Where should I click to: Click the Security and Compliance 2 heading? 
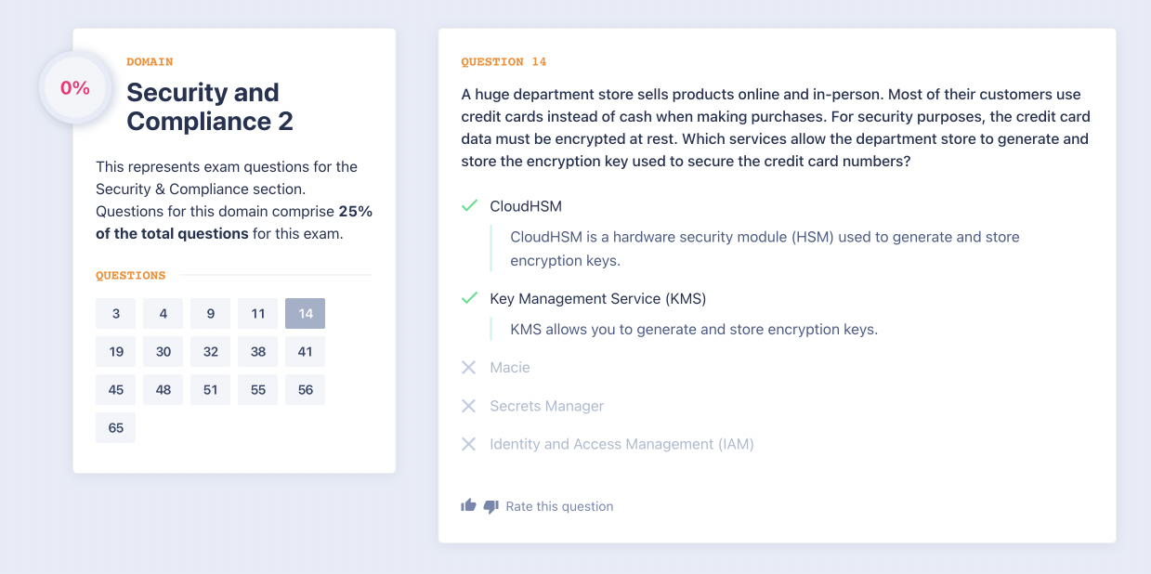[210, 107]
